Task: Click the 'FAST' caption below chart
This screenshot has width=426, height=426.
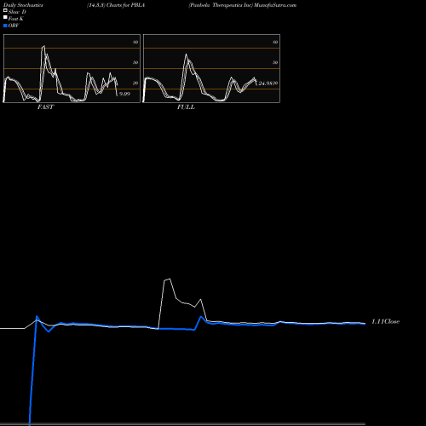Action: (45, 107)
